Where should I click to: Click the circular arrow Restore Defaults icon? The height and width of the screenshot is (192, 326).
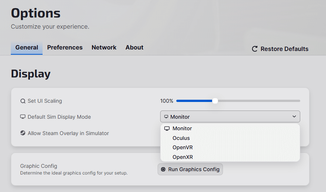[255, 49]
